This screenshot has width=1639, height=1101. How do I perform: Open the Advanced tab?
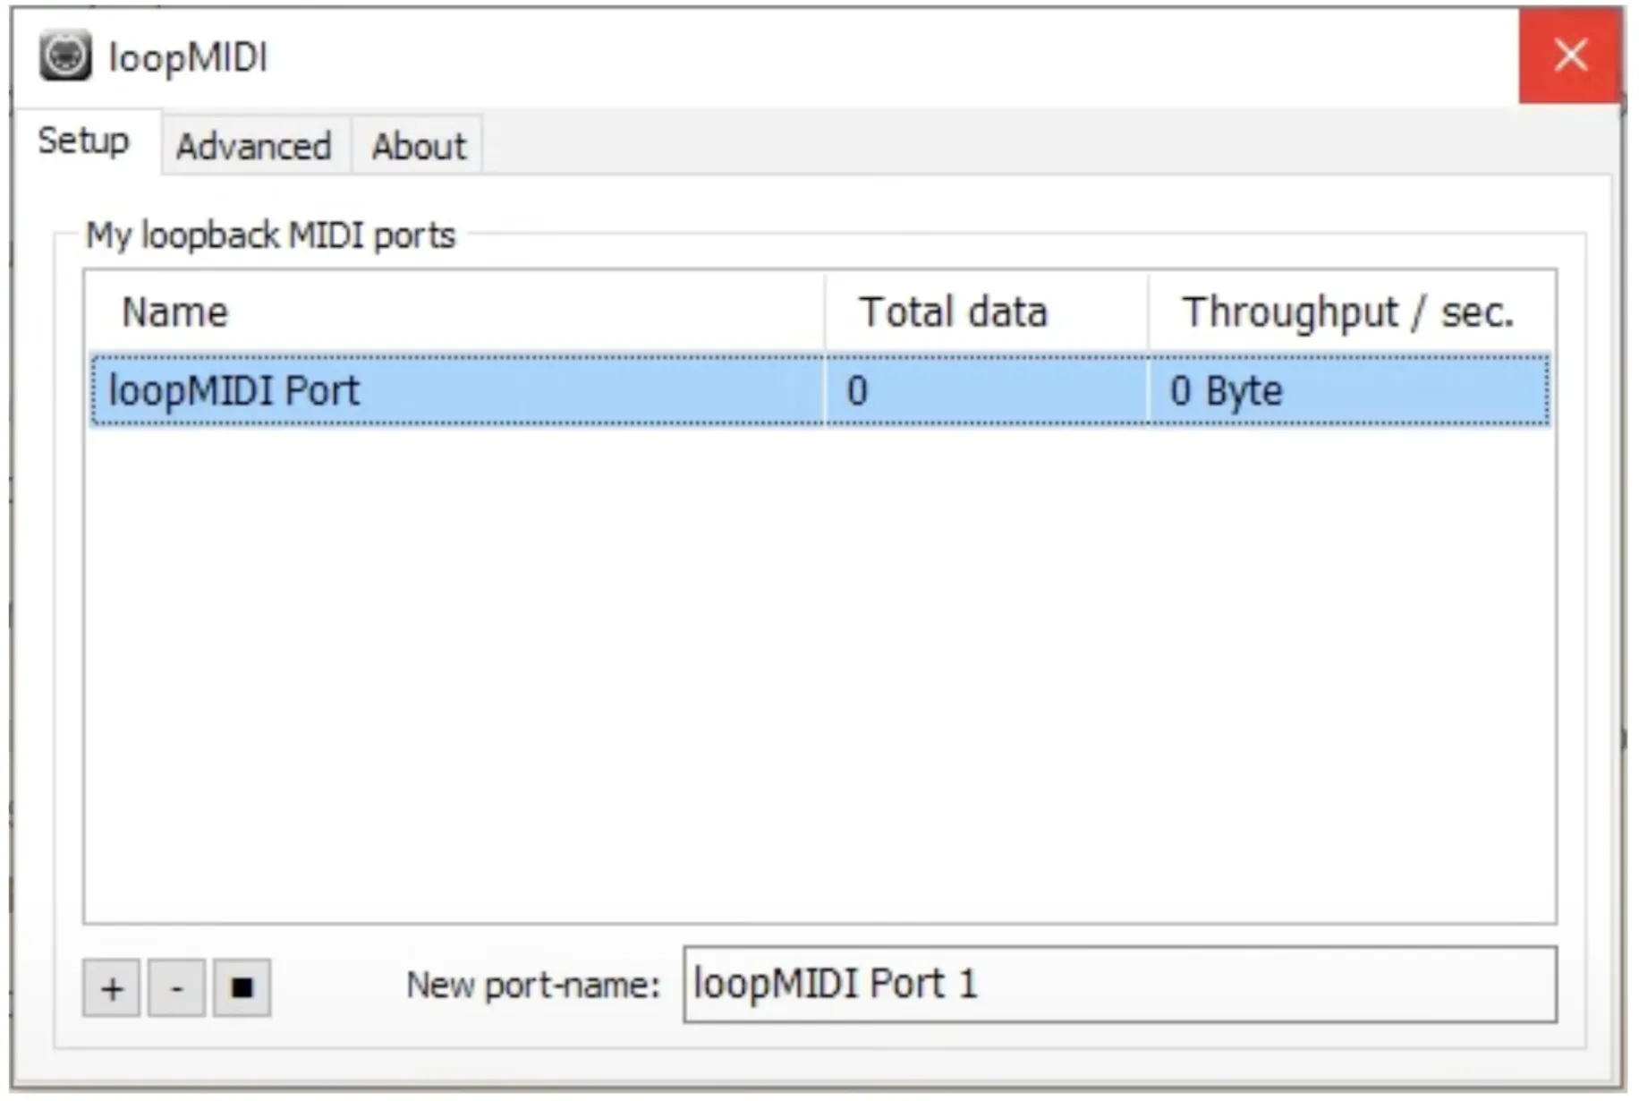[x=254, y=146]
